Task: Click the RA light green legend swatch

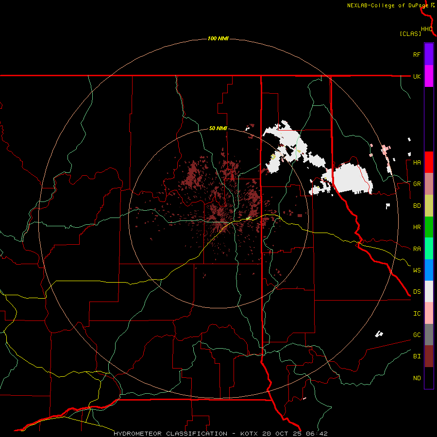Action: tap(429, 249)
